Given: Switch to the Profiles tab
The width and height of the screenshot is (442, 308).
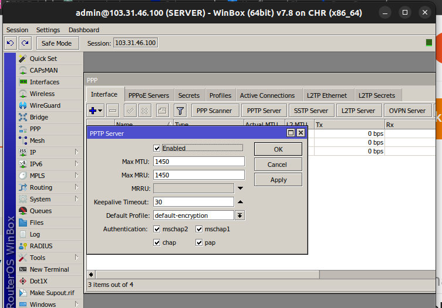Looking at the screenshot, I should [221, 95].
